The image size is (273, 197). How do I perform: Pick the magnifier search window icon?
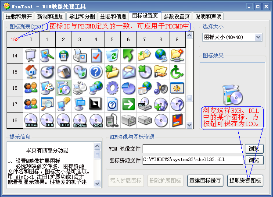(x=47, y=104)
